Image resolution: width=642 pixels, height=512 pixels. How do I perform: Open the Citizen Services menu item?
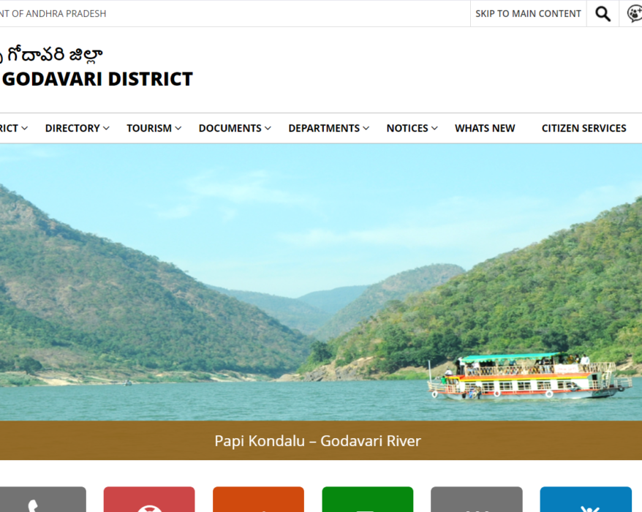(x=584, y=128)
